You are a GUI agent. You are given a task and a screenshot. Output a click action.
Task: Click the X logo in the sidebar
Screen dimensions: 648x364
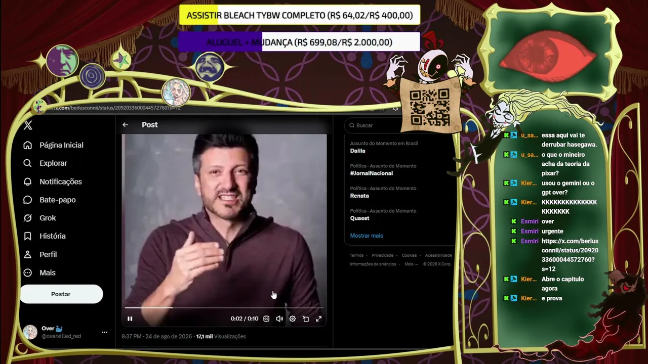(x=28, y=125)
